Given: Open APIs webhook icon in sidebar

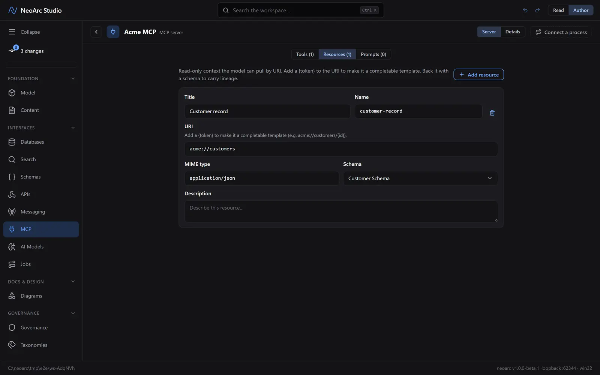Looking at the screenshot, I should coord(12,194).
